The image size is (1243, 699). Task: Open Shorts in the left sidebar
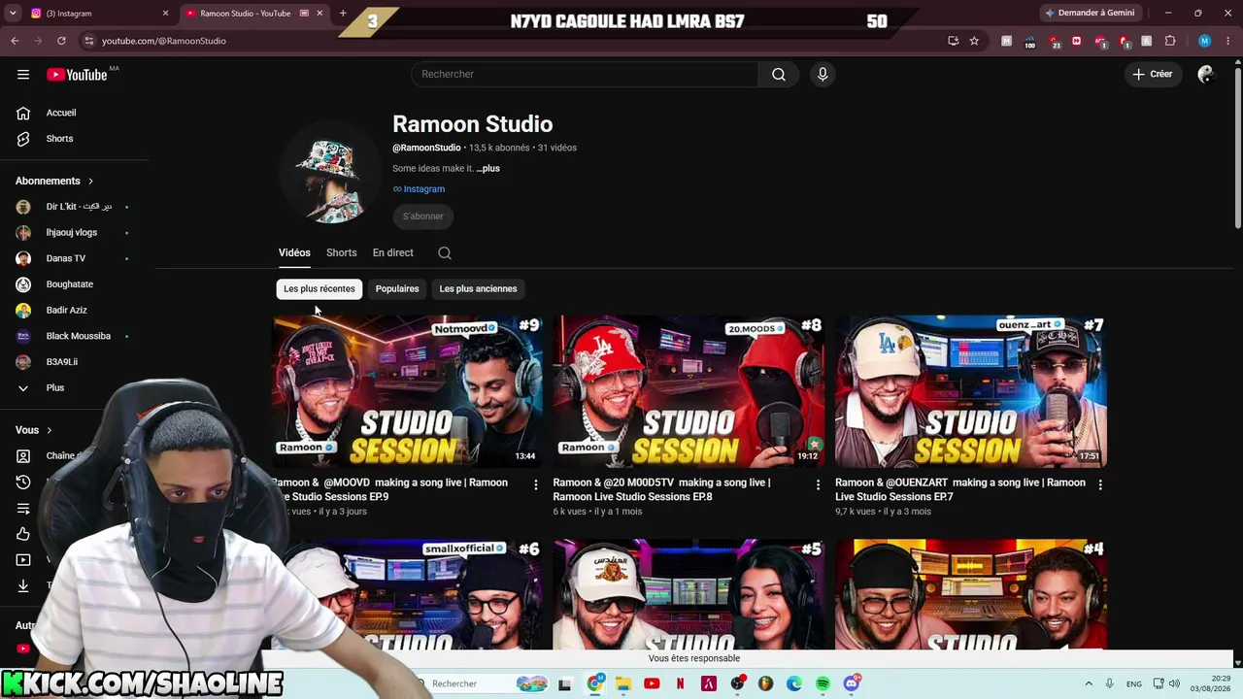point(59,139)
